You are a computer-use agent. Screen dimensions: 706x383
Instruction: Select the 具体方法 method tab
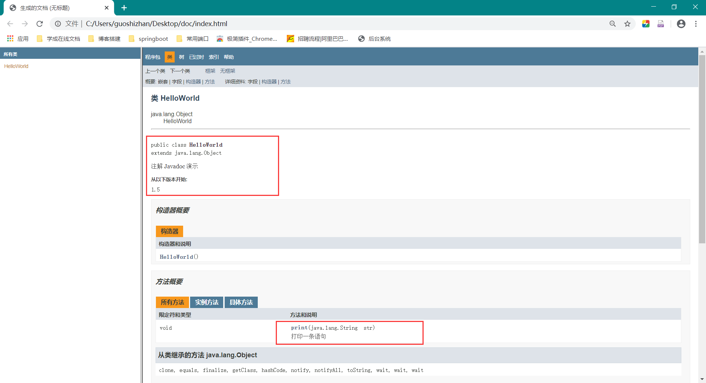pyautogui.click(x=241, y=302)
